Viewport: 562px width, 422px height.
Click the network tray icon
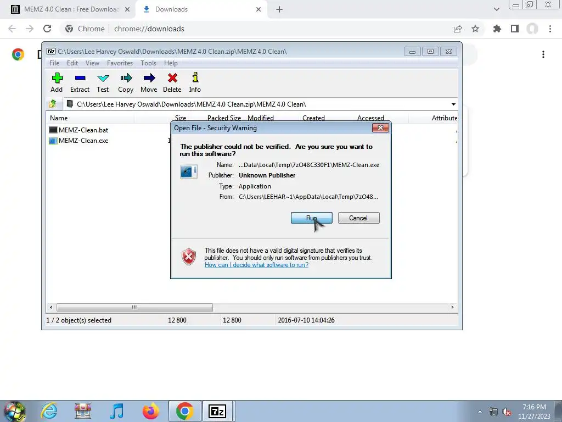point(493,412)
